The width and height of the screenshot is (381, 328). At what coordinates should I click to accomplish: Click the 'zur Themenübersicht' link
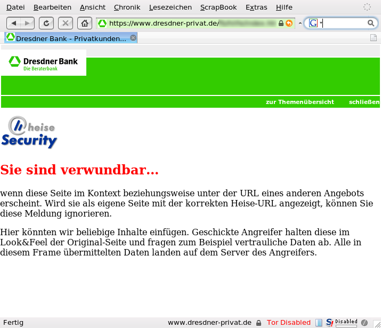299,102
